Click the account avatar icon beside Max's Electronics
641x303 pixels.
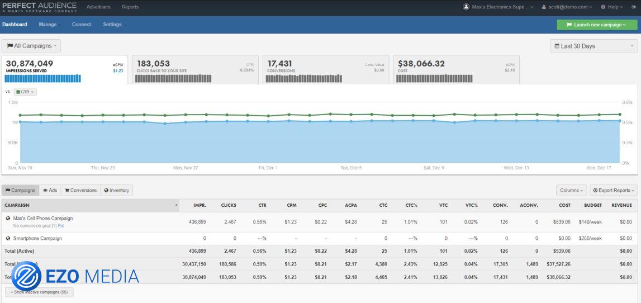point(466,7)
